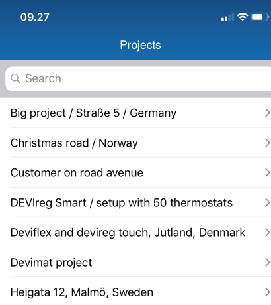The height and width of the screenshot is (305, 271).
Task: Tap the Projects title header
Action: click(140, 45)
